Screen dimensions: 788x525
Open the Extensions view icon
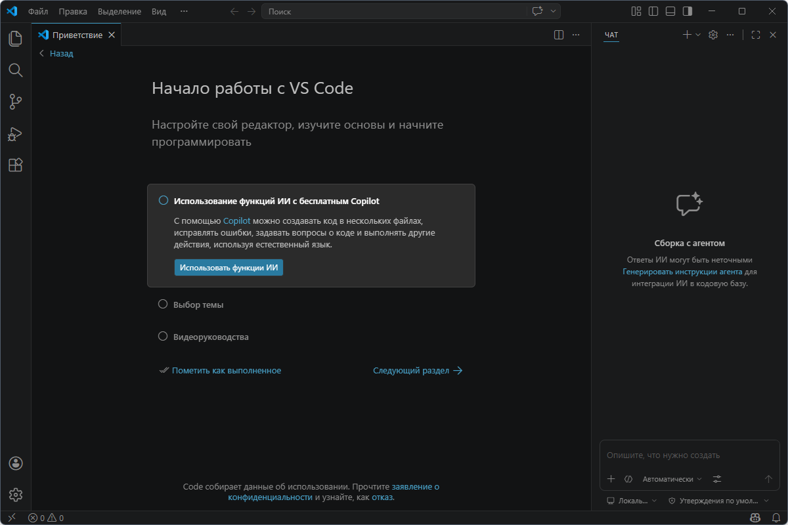pos(15,165)
